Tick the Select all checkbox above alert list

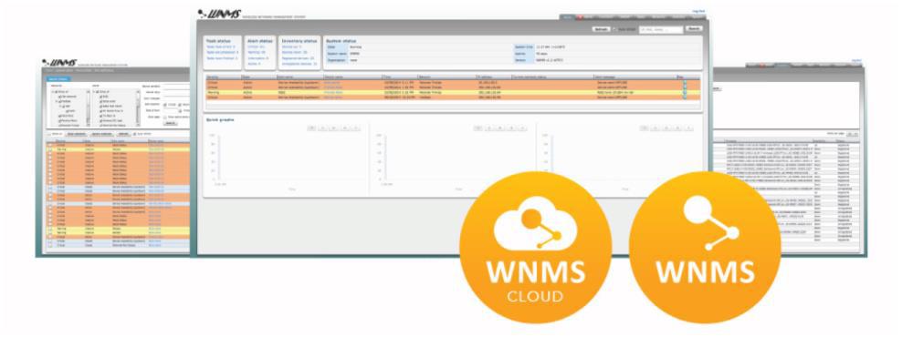50,134
